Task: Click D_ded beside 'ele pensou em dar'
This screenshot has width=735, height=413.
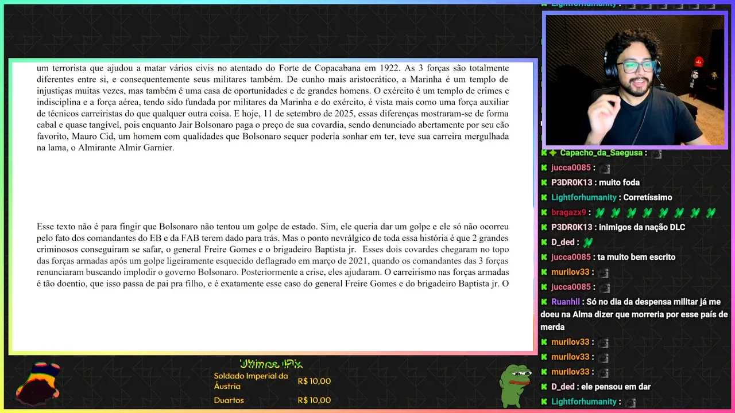Action: (563, 387)
